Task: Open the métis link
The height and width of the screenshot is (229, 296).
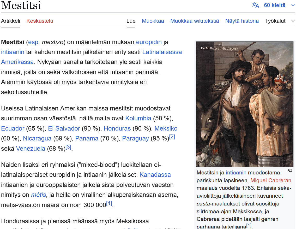Action: click(39, 195)
